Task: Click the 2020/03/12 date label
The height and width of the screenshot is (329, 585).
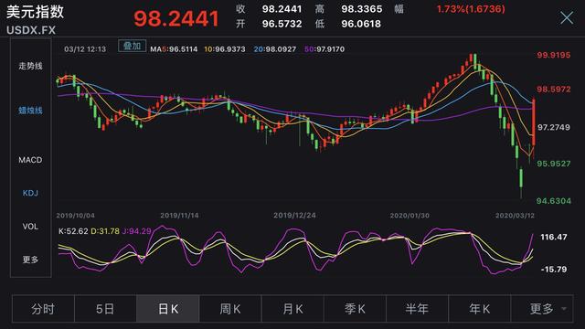Action: pos(515,216)
